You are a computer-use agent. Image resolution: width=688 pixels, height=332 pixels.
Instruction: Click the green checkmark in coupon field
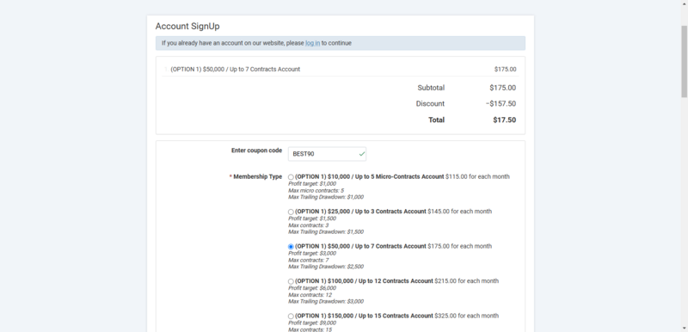pos(361,154)
